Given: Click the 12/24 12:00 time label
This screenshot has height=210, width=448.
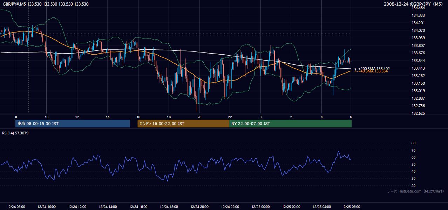Looking at the screenshot, I should pos(77,206).
